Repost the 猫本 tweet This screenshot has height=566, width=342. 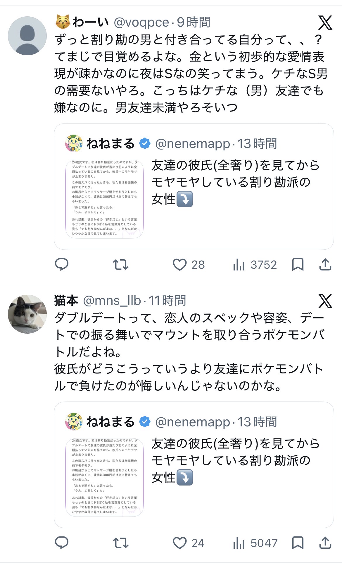(121, 543)
